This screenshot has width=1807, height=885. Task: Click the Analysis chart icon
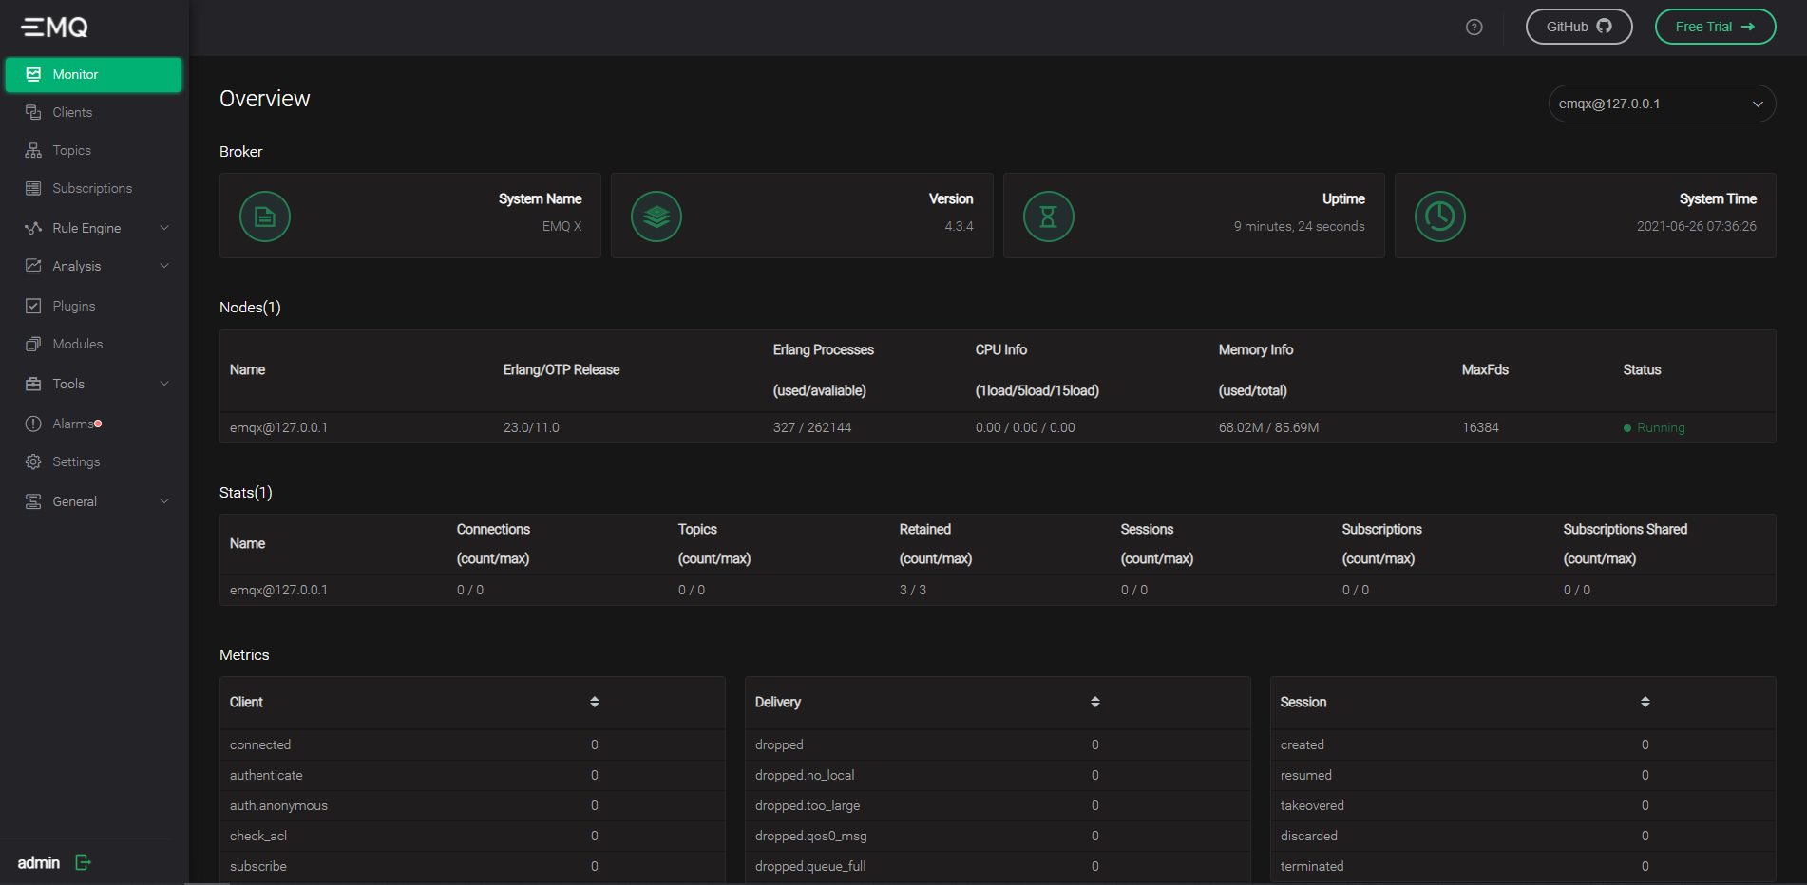pos(33,266)
